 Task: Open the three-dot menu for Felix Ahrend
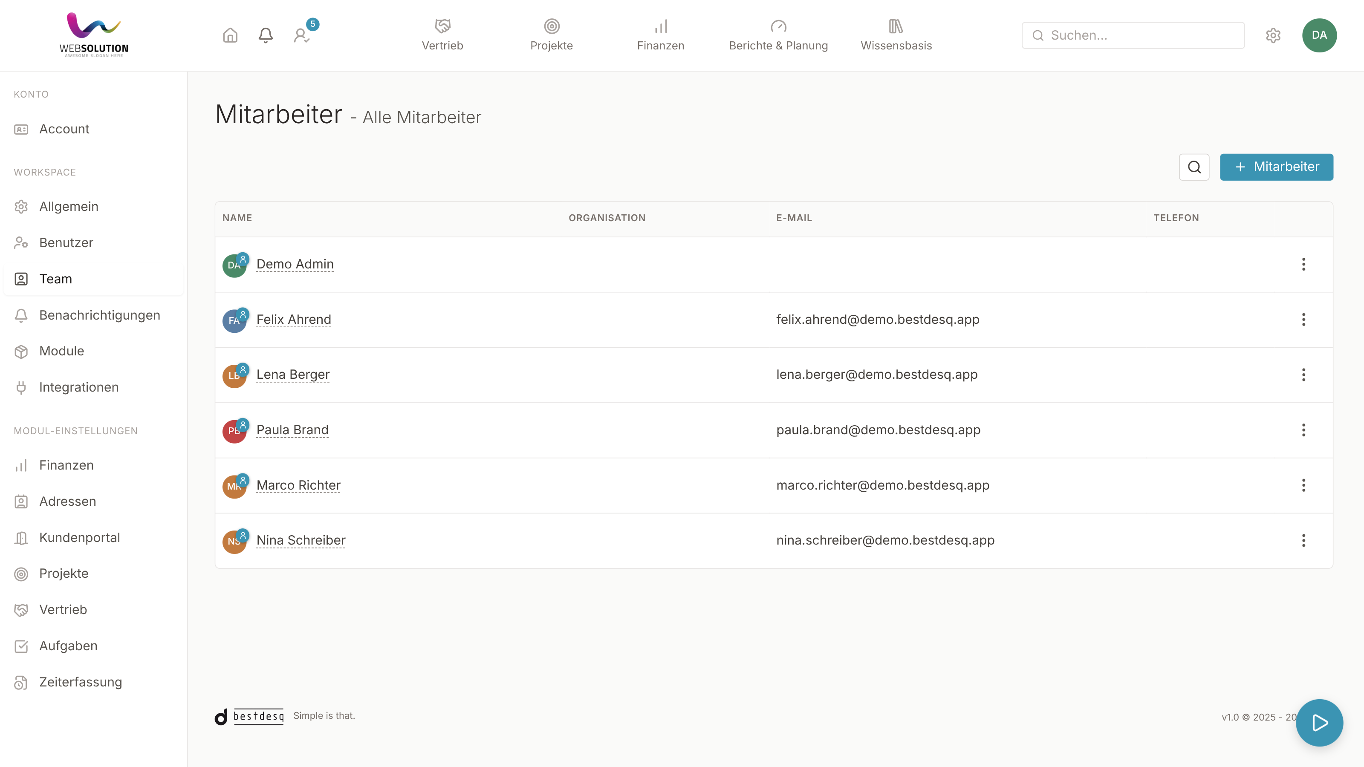coord(1303,320)
